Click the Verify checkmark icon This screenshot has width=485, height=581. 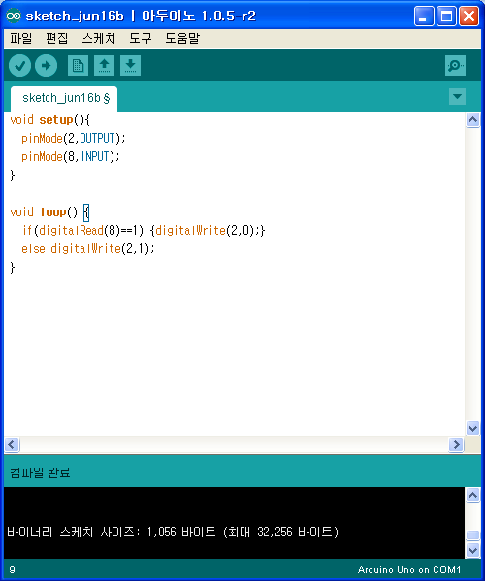click(x=19, y=66)
